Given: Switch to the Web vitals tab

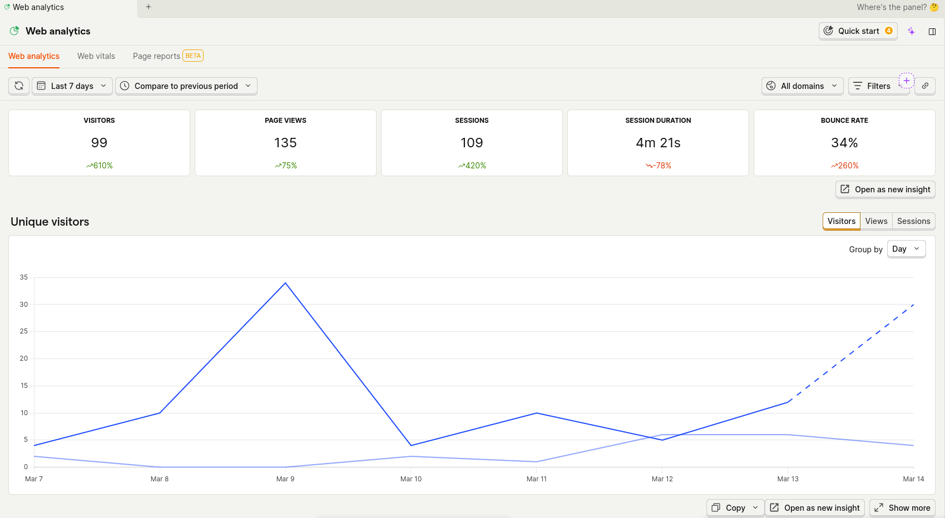Looking at the screenshot, I should [96, 56].
